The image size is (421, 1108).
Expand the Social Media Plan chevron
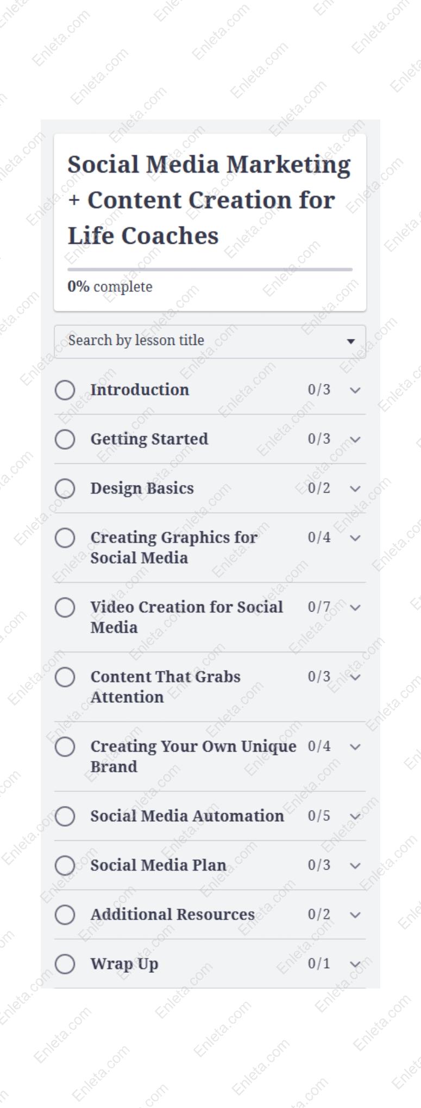[355, 865]
